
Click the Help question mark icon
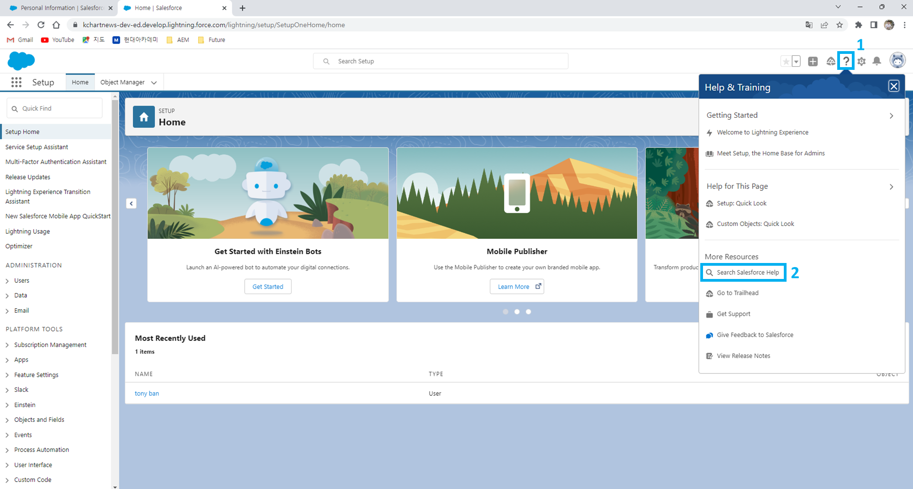coord(846,61)
